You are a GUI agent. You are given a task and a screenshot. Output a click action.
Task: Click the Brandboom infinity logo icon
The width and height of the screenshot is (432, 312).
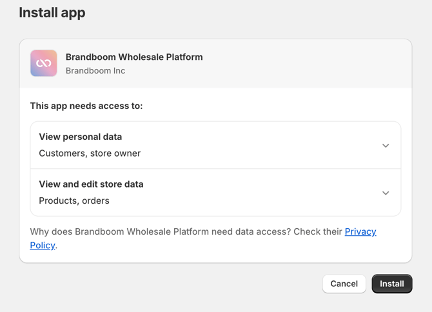pyautogui.click(x=44, y=63)
